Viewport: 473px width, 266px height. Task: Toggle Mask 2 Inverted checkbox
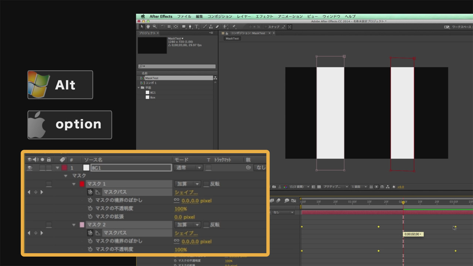point(206,225)
